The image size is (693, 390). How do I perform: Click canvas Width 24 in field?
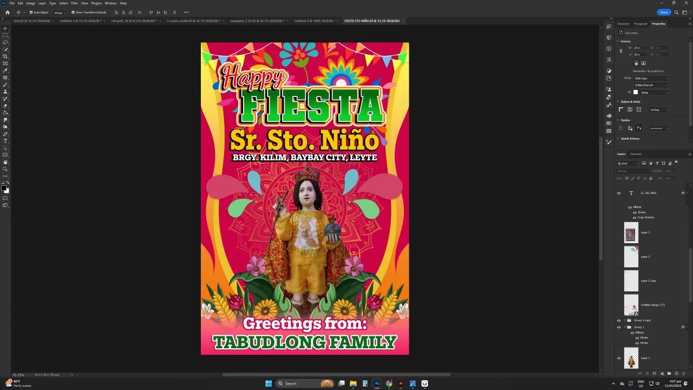(x=640, y=48)
